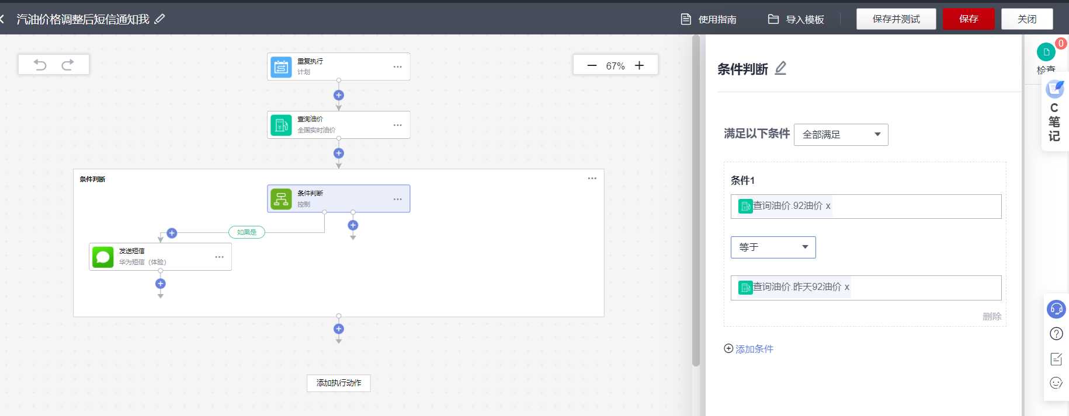Screen dimensions: 1069x416
Task: Open the help question mark icon
Action: 1056,334
